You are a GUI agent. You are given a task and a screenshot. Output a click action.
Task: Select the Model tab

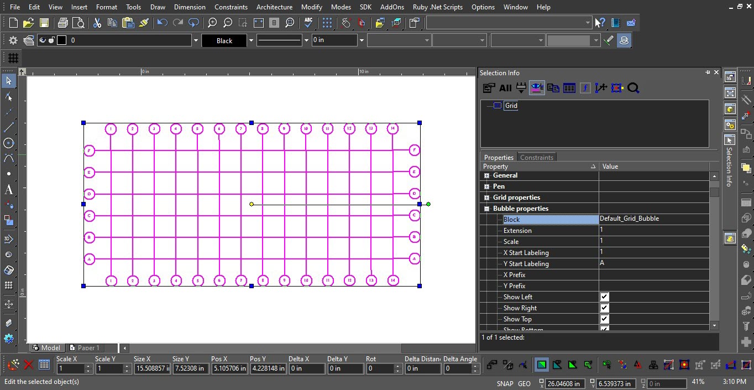[46, 348]
